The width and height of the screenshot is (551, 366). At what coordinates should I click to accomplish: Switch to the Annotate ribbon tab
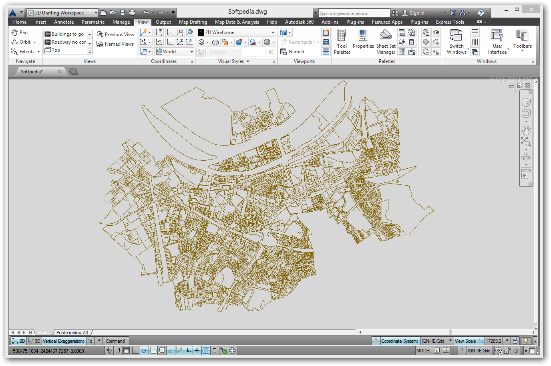click(x=64, y=22)
